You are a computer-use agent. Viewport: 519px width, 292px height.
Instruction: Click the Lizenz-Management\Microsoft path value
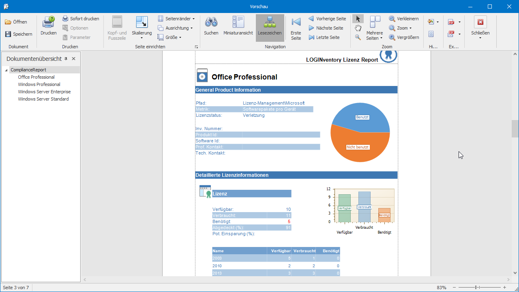point(274,103)
